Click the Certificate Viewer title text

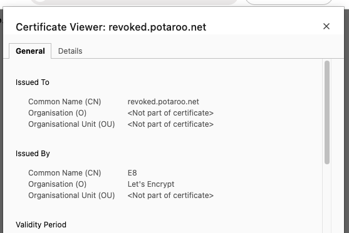coord(111,27)
